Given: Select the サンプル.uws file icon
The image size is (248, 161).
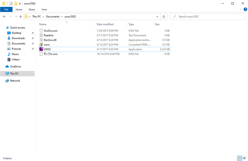Looking at the screenshot, I should (41, 54).
